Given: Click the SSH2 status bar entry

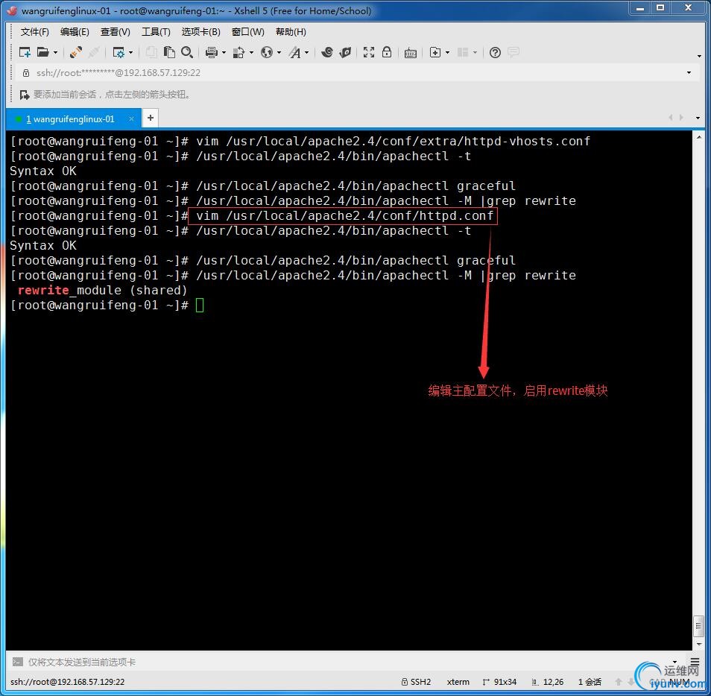Looking at the screenshot, I should pyautogui.click(x=416, y=682).
